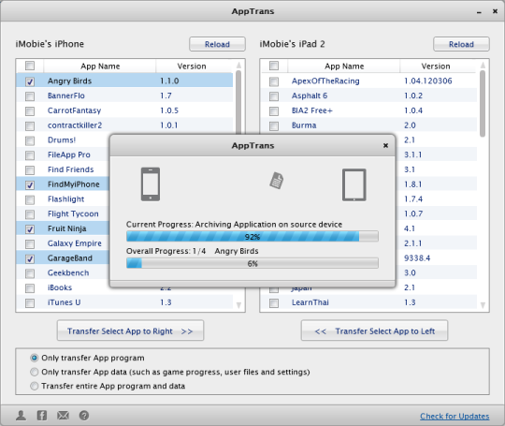Select the Find Friends app row

pos(63,169)
